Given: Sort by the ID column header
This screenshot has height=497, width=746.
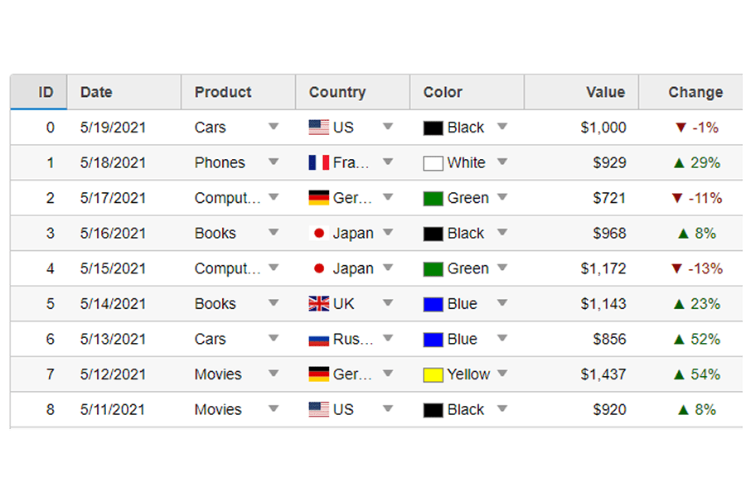Looking at the screenshot, I should (x=39, y=92).
